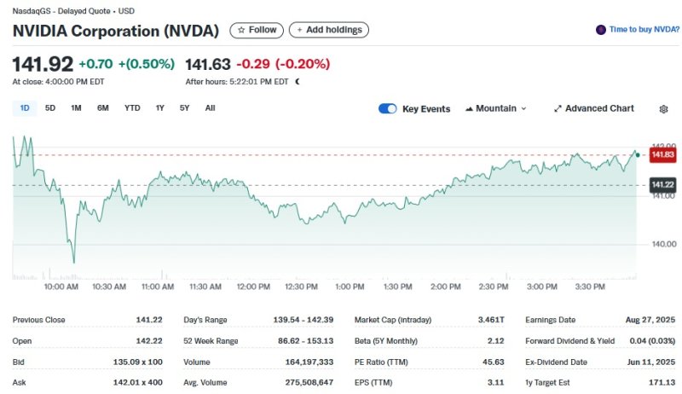This screenshot has width=682, height=394.
Task: Open the Time to buy NVDA link
Action: [644, 30]
